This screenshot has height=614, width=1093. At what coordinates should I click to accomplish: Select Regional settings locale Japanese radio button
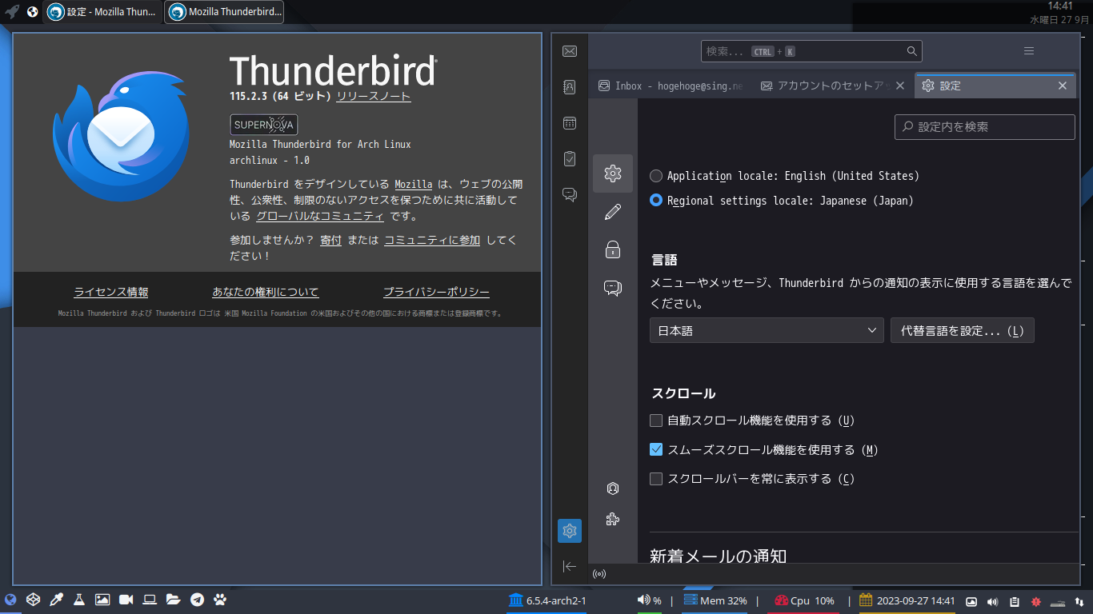656,201
